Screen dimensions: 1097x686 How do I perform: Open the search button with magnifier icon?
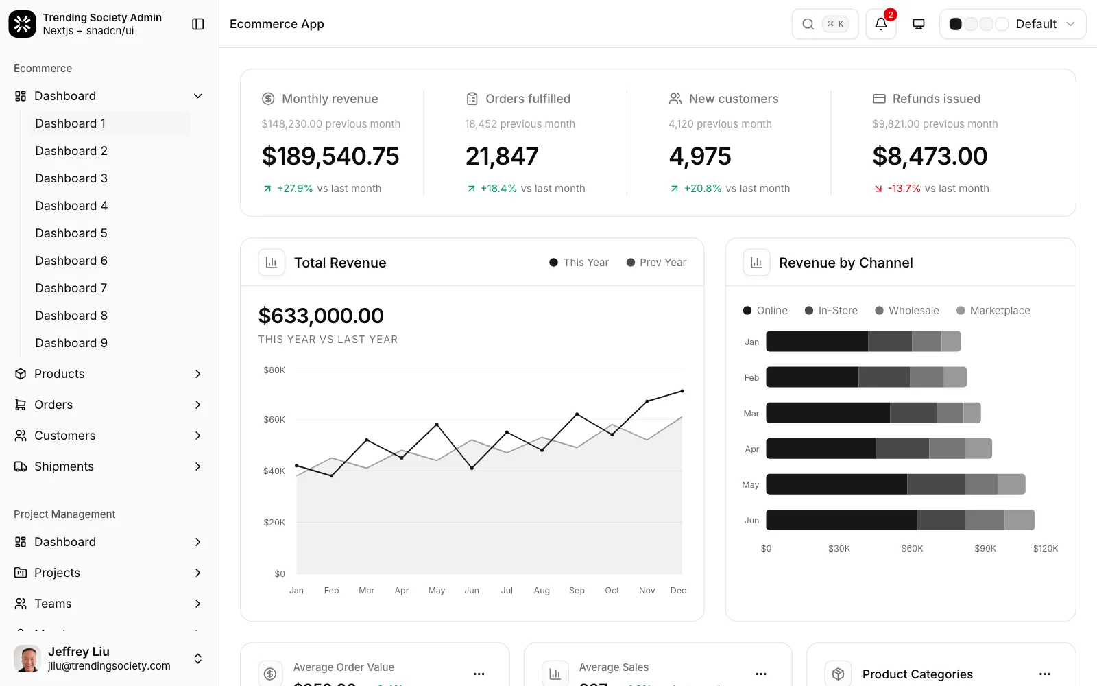tap(825, 24)
